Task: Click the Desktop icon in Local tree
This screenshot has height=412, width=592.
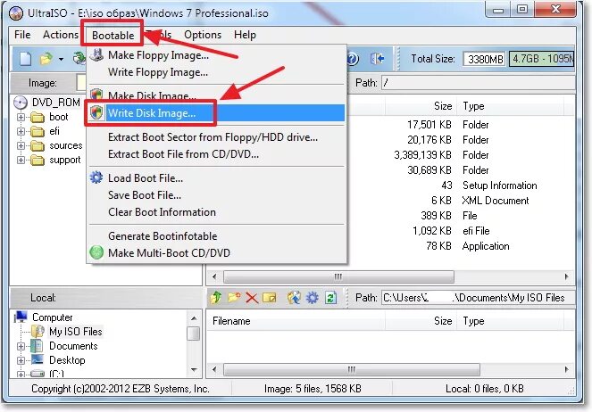Action: tap(38, 359)
